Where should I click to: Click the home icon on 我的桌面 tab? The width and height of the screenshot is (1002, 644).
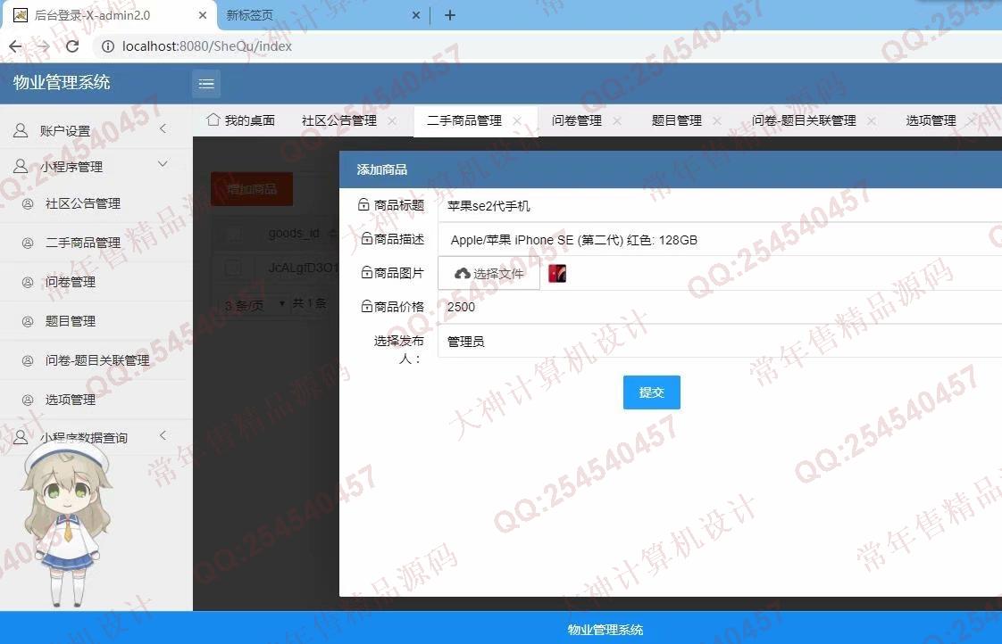[213, 120]
